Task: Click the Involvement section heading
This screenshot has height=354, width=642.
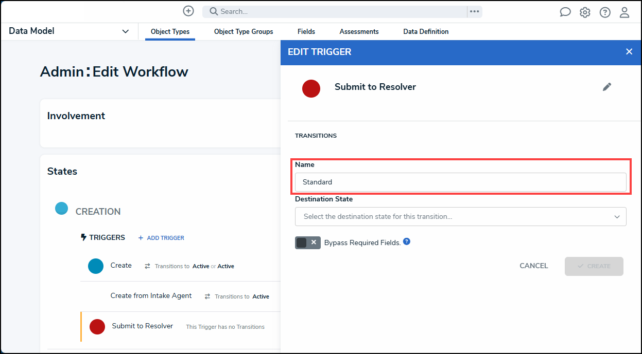Action: pos(76,116)
